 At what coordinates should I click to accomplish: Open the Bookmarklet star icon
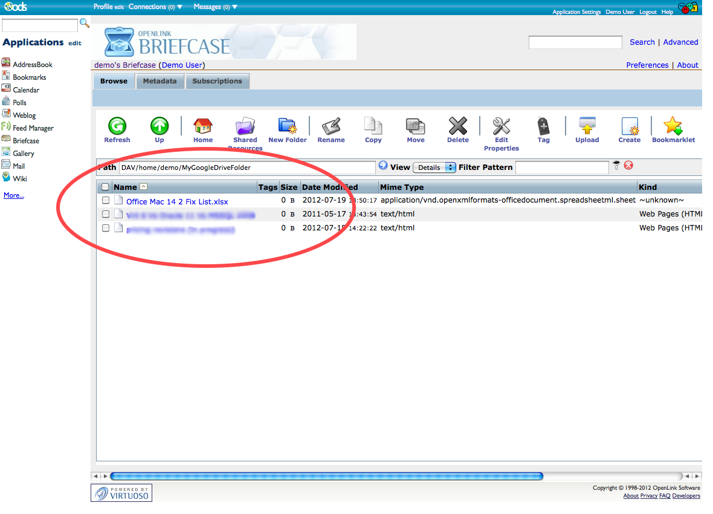[x=673, y=126]
